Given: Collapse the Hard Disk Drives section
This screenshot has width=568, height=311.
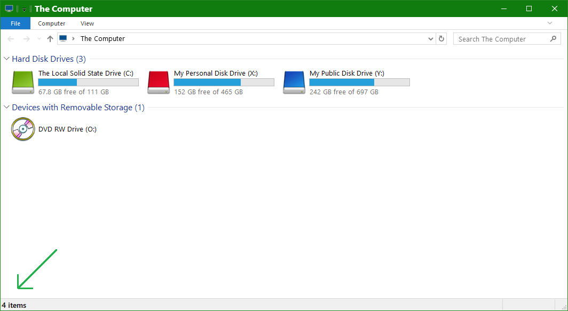Looking at the screenshot, I should click(6, 59).
